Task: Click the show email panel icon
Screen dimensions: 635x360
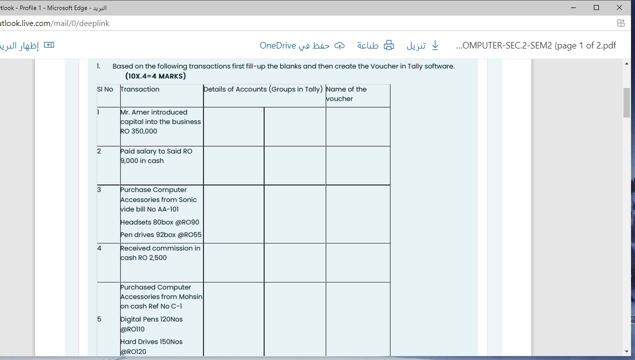Action: (x=49, y=45)
